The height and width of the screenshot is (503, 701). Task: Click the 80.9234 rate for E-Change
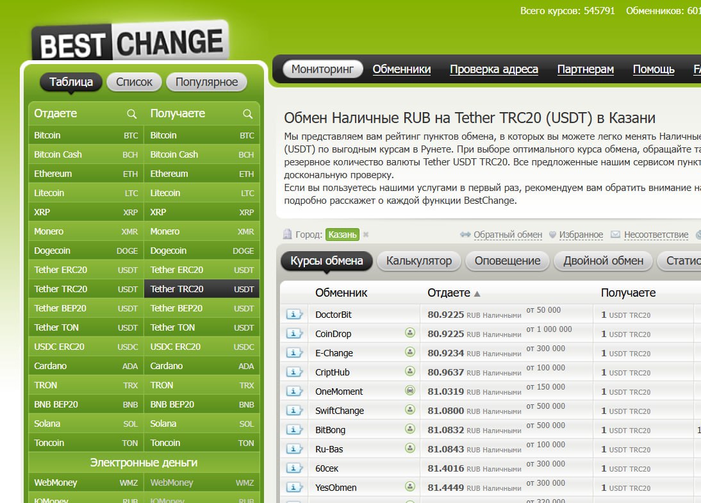pos(446,353)
